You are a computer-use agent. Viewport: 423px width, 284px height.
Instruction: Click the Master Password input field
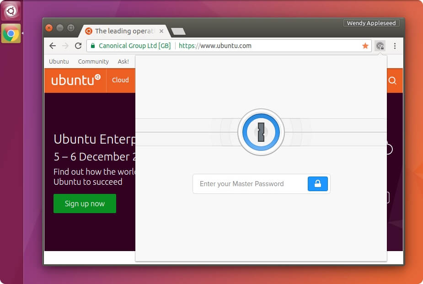tap(249, 184)
